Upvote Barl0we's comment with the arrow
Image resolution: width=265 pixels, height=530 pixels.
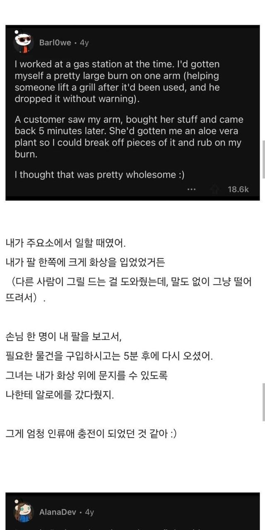tap(214, 189)
